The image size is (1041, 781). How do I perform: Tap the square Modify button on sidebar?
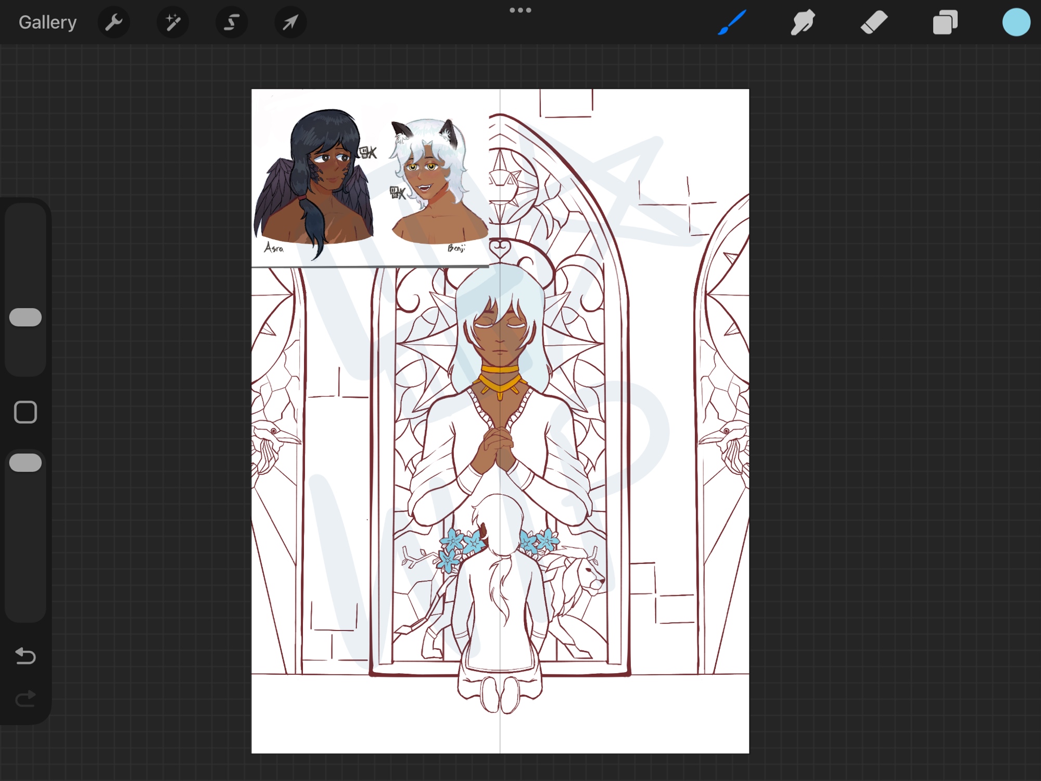[26, 412]
